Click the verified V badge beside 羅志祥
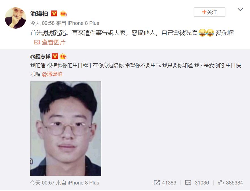Screen dimensions: 250x191 click(55, 56)
